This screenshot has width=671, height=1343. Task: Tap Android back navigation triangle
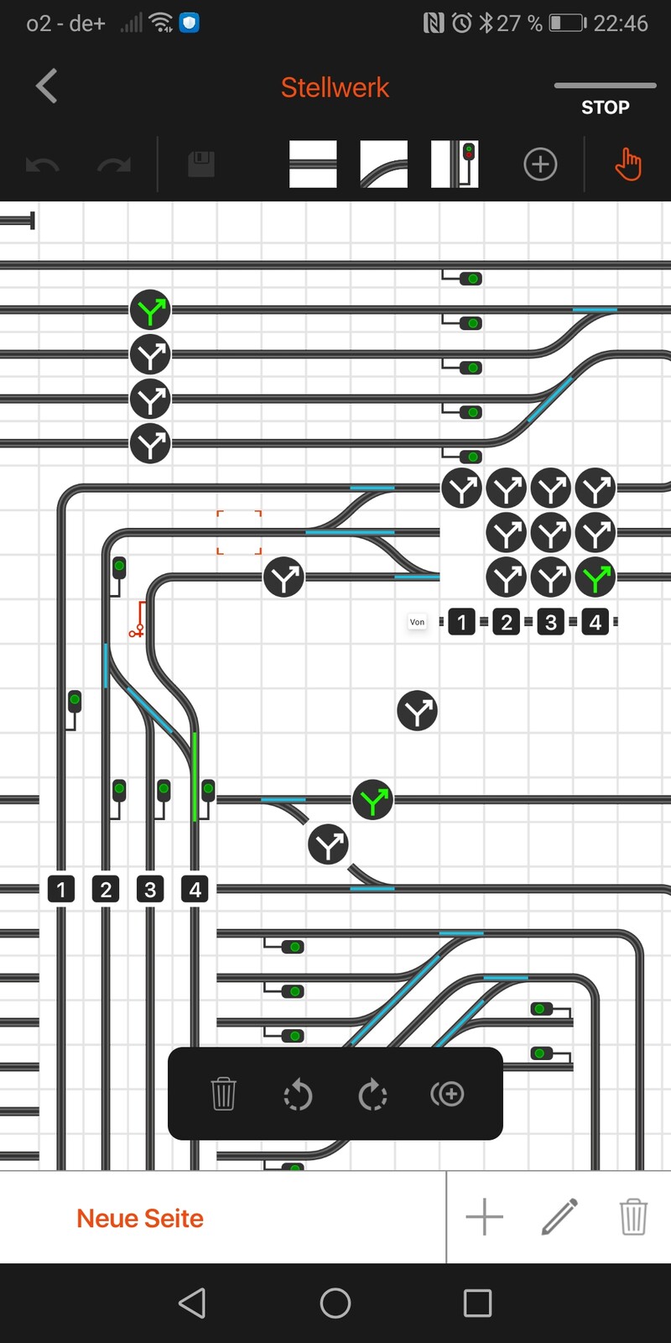click(x=192, y=1303)
